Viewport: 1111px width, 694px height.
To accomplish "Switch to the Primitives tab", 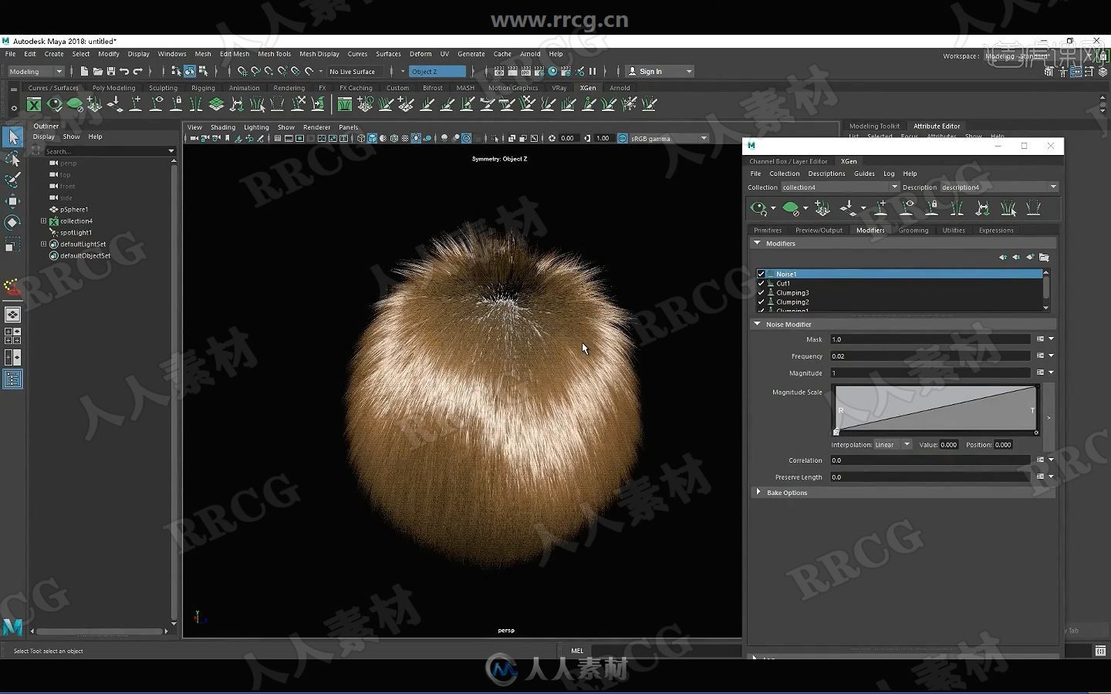I will pyautogui.click(x=768, y=230).
